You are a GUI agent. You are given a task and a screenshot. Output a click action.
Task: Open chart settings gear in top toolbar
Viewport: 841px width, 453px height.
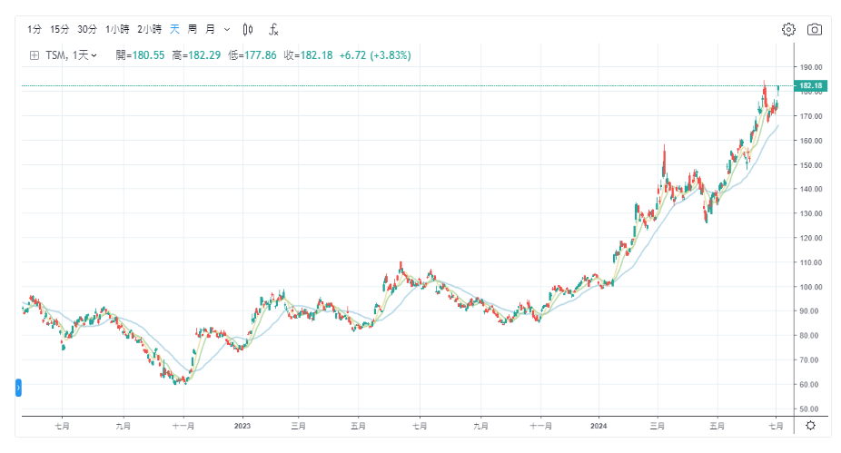pyautogui.click(x=788, y=29)
